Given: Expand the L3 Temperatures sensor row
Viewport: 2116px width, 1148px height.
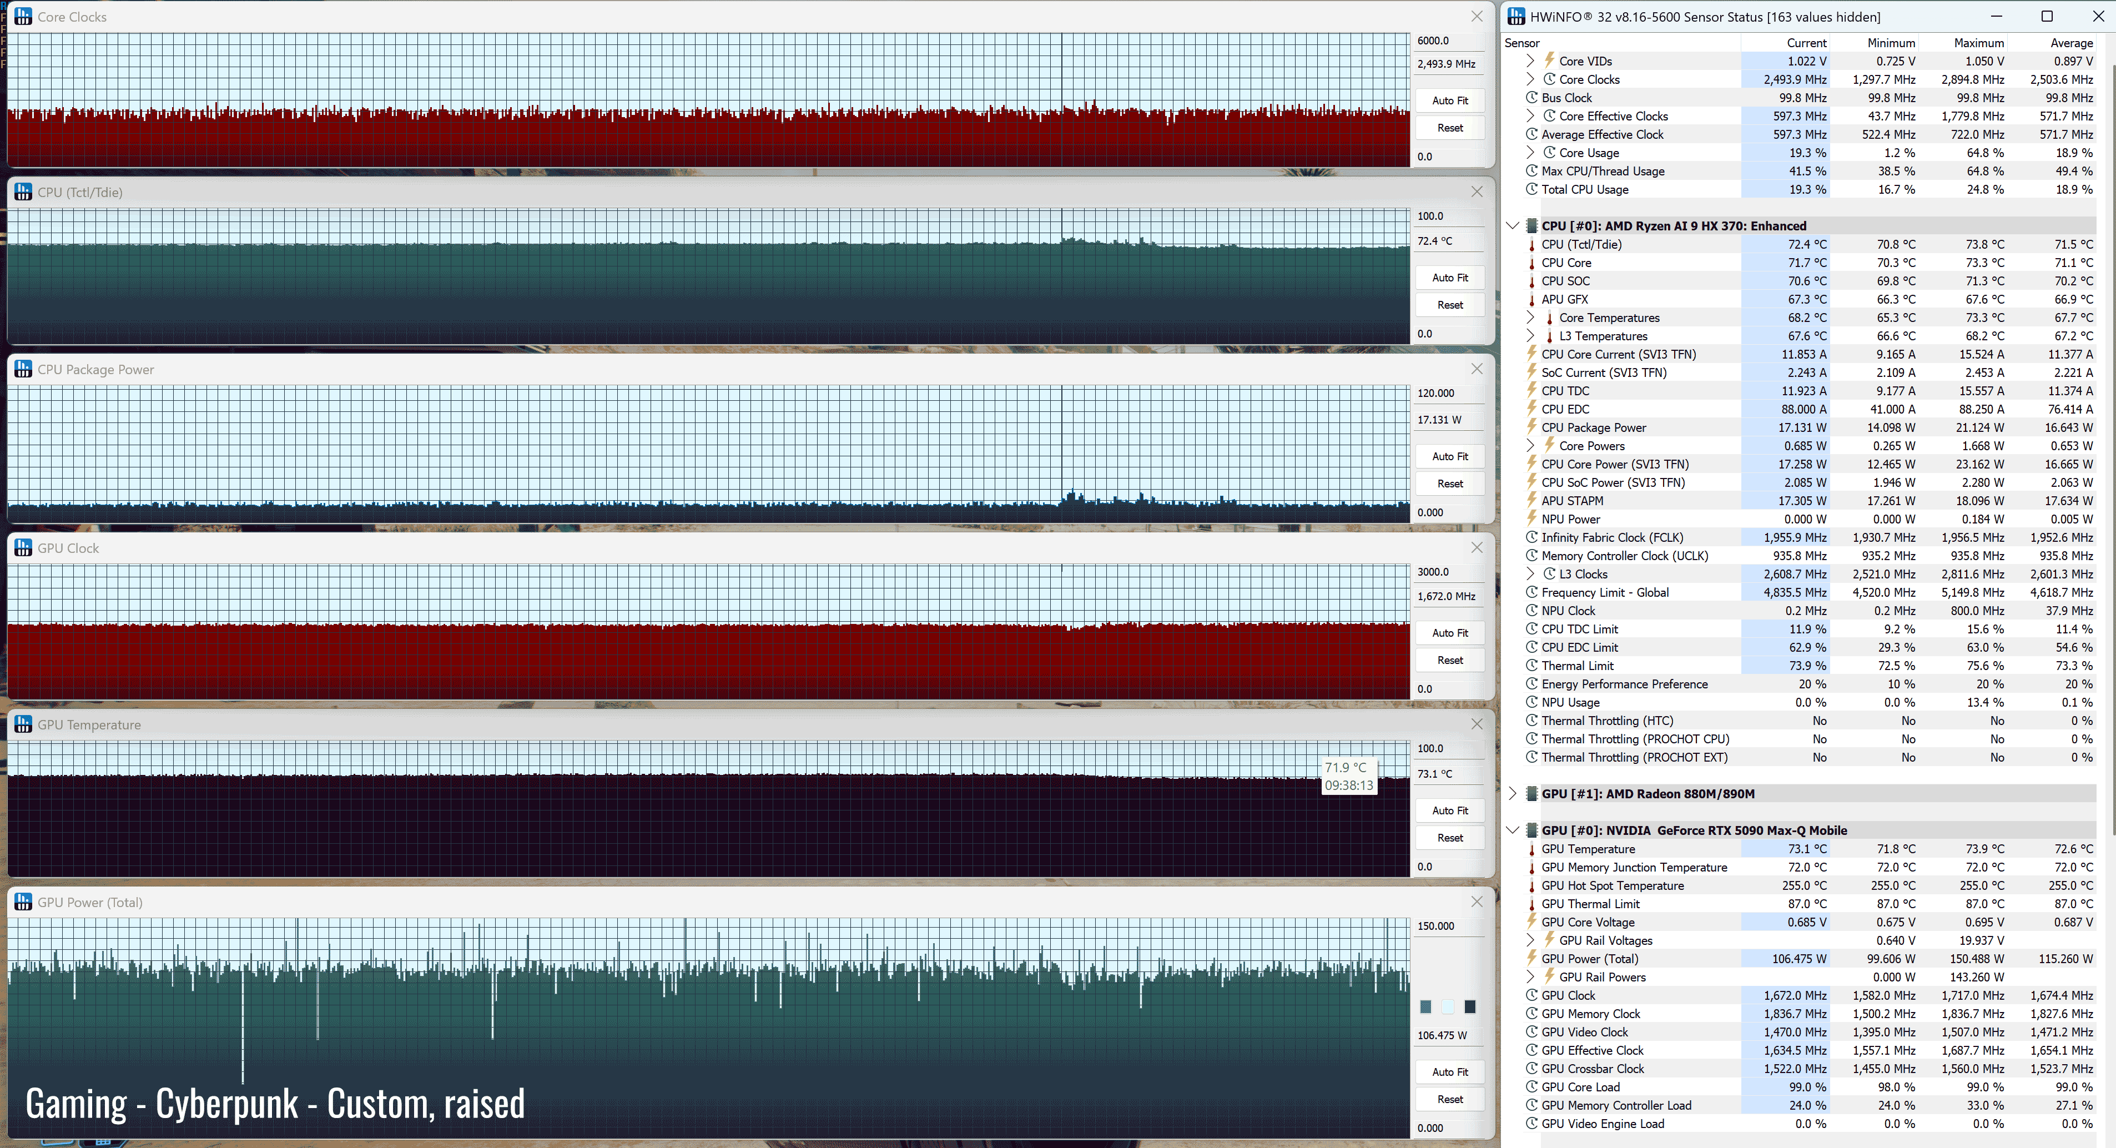Looking at the screenshot, I should [x=1529, y=336].
